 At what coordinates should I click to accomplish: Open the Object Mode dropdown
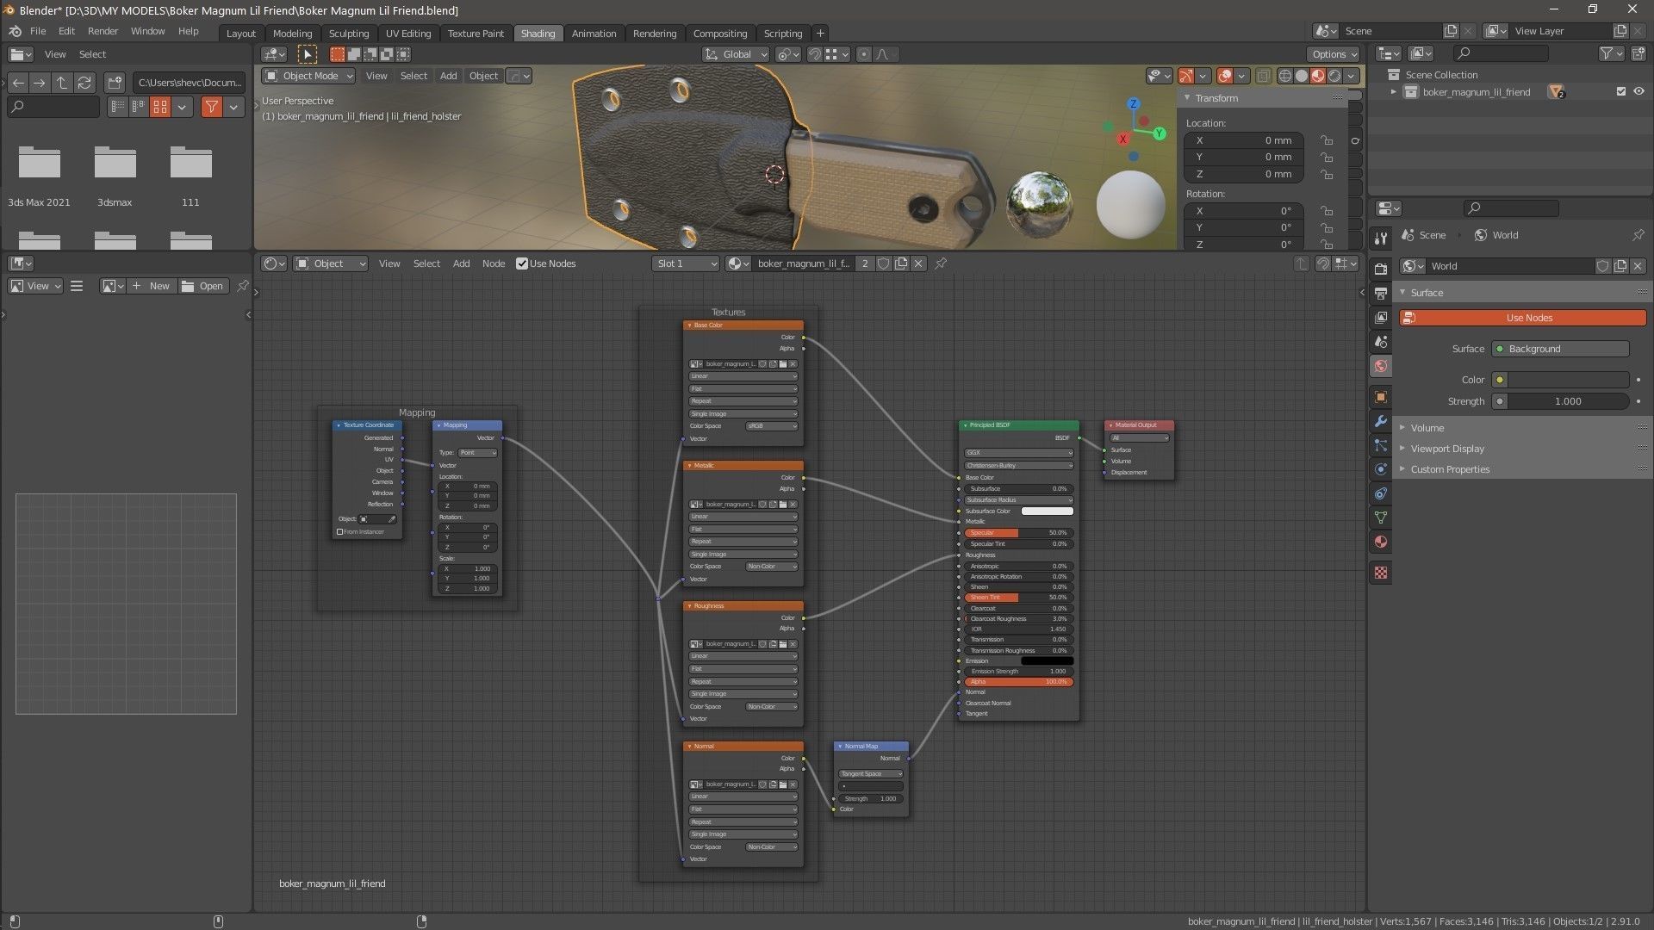[309, 76]
